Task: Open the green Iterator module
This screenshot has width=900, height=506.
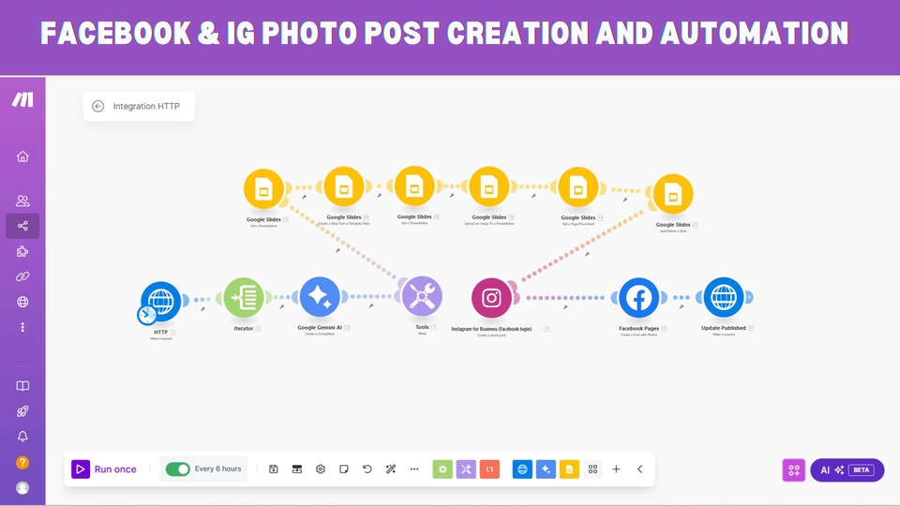Action: click(244, 297)
